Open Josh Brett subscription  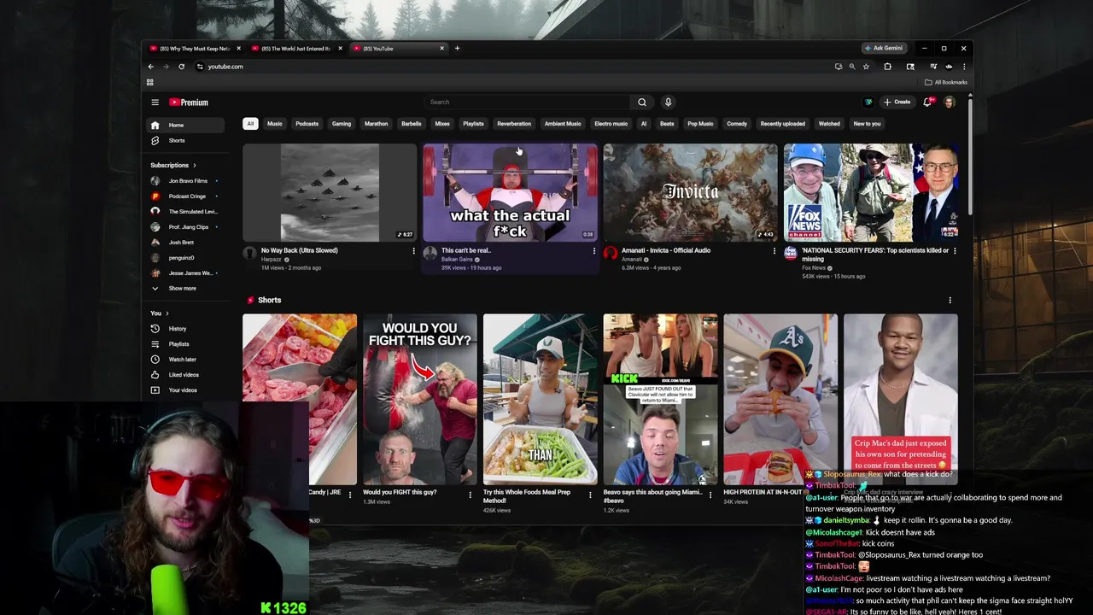coord(184,243)
